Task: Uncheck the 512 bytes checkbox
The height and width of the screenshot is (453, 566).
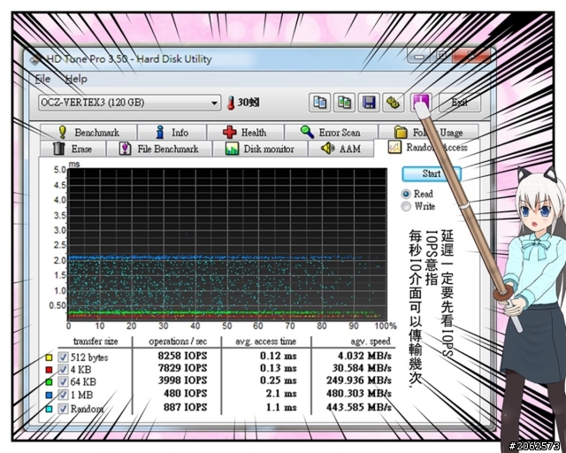Action: (x=63, y=357)
